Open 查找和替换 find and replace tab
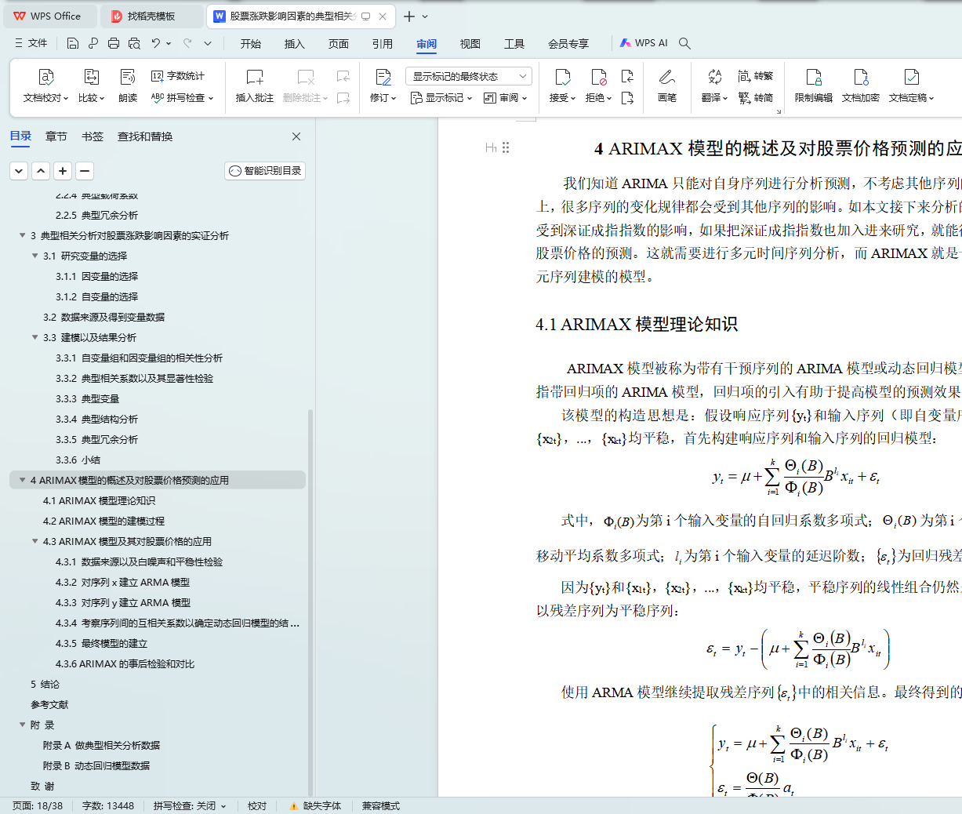The width and height of the screenshot is (962, 814). pos(145,136)
